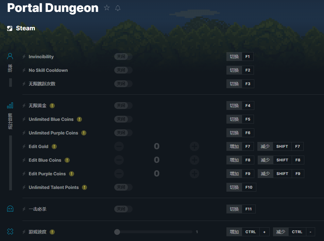The height and width of the screenshot is (241, 324).
Task: Click 增加 F8 hotkey for Edit Blue Coins
Action: pyautogui.click(x=240, y=160)
